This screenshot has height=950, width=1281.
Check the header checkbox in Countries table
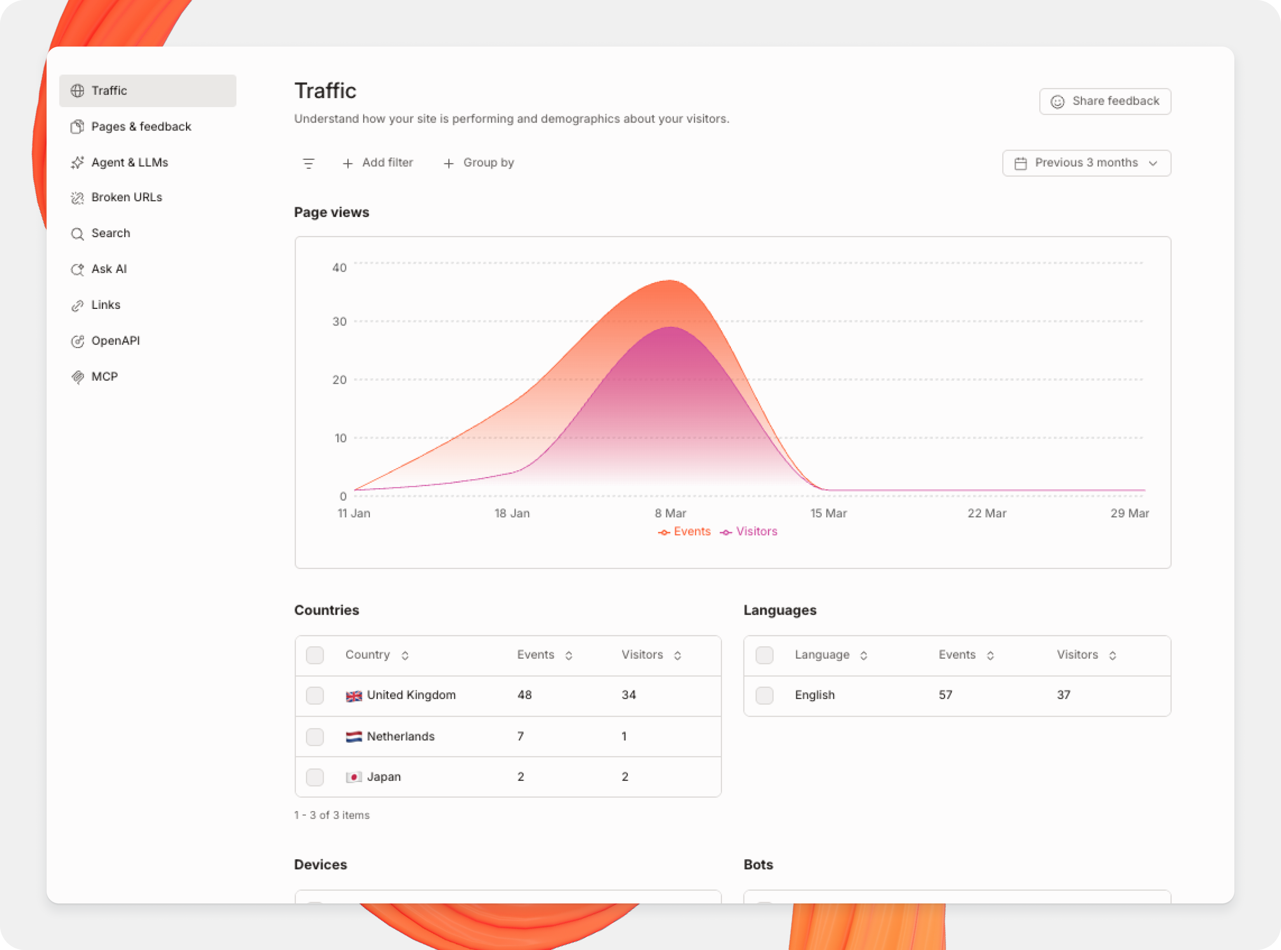pos(315,655)
